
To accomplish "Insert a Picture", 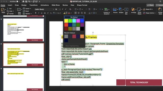I will pyautogui.click(x=115, y=11).
